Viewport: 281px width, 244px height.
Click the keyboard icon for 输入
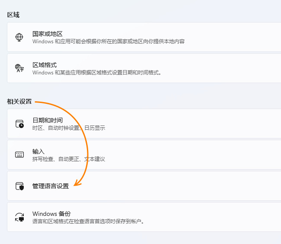(19, 154)
